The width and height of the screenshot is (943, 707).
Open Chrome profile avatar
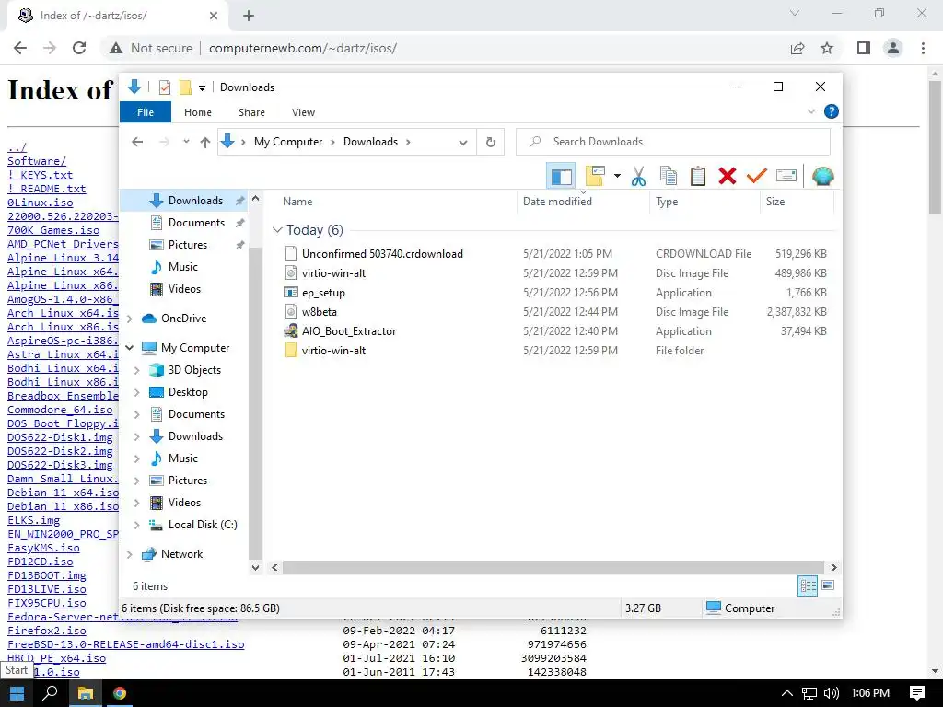[x=893, y=48]
